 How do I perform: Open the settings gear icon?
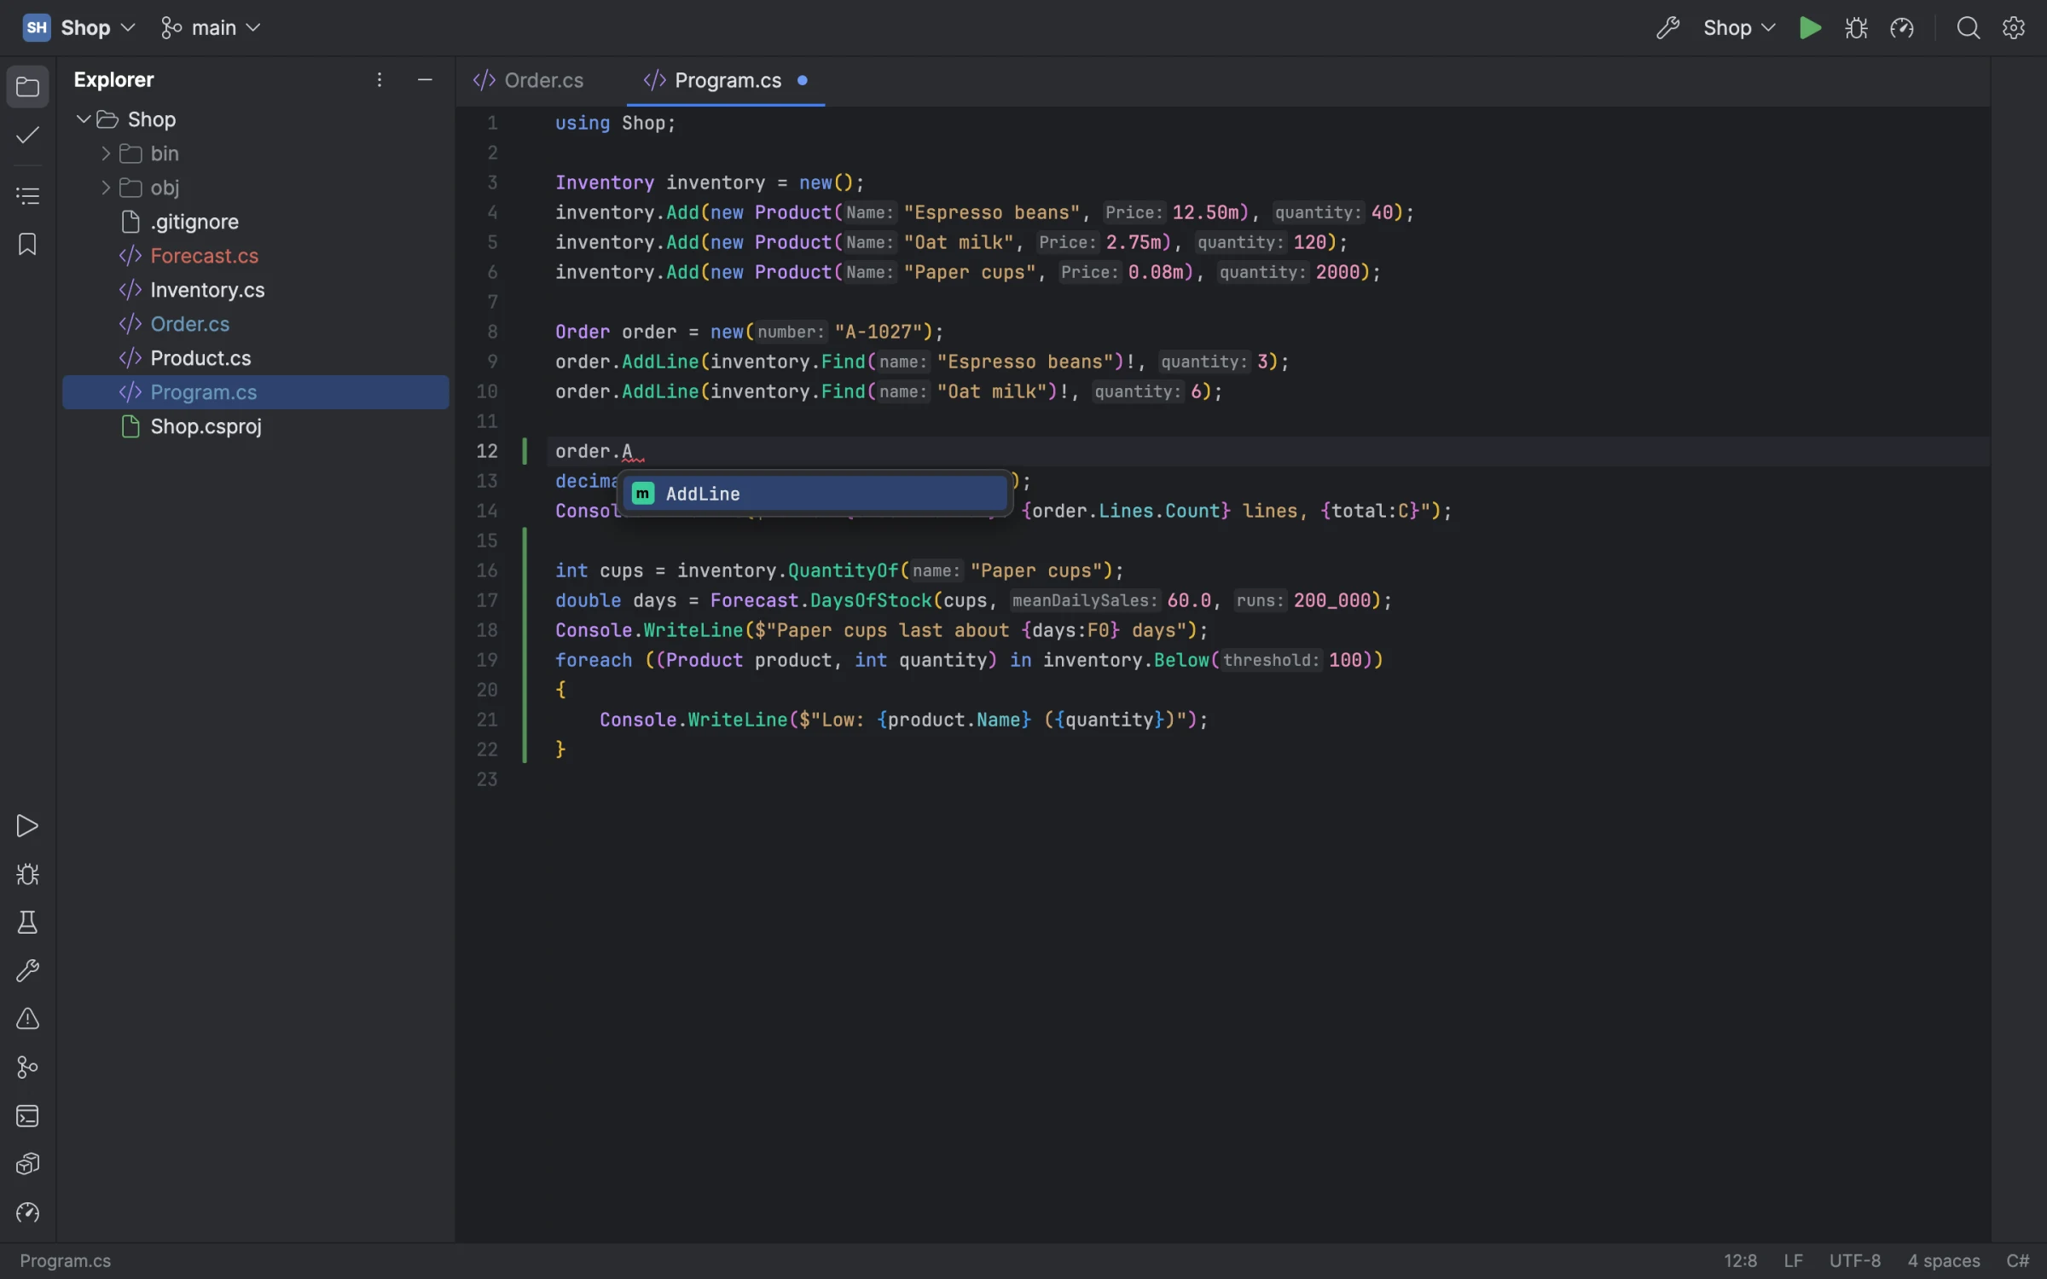tap(2014, 28)
